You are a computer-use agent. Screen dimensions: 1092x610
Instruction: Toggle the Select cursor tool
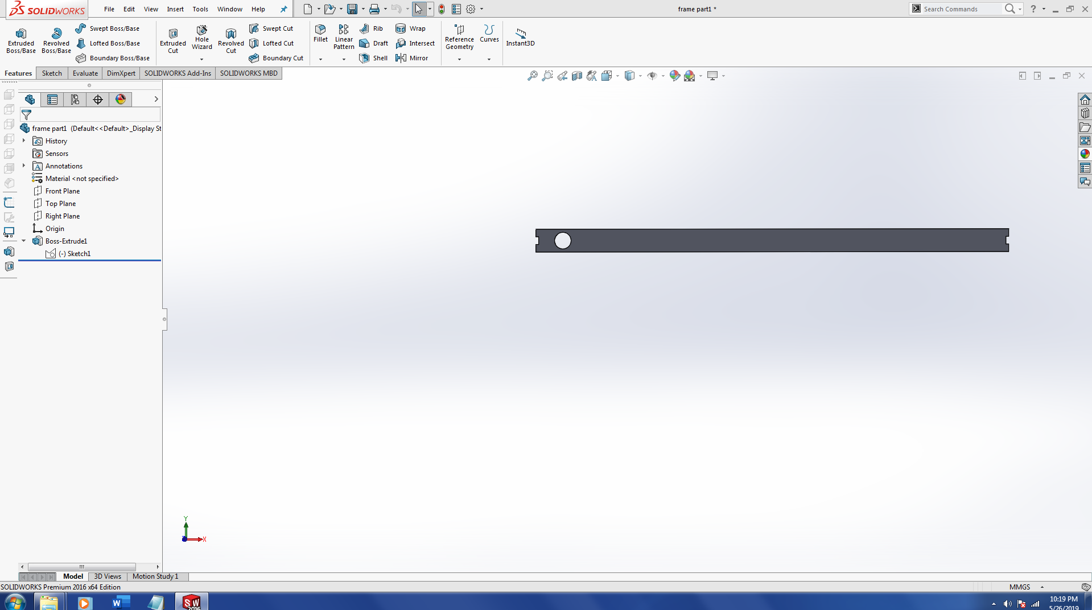[x=418, y=9]
